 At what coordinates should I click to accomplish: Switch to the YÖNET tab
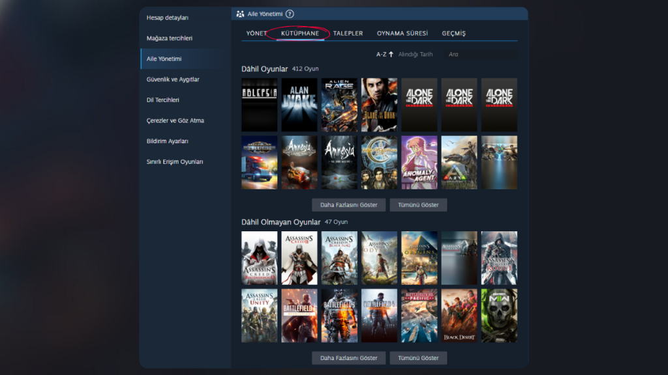pyautogui.click(x=256, y=33)
